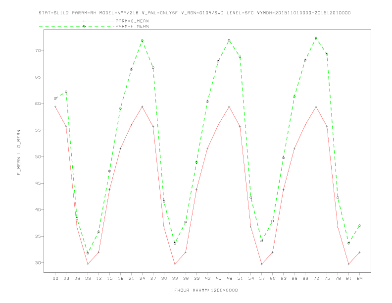Click forecast hour tick label 09

[x=88, y=278]
